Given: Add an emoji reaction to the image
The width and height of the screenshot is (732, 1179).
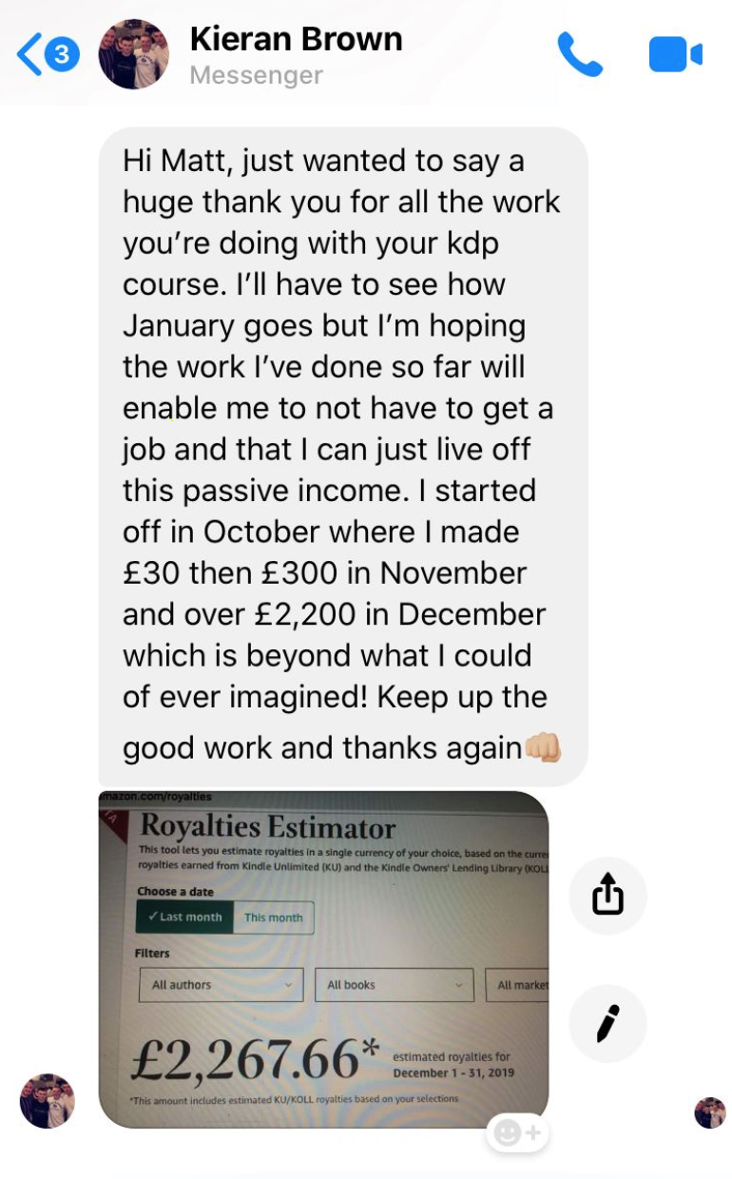Looking at the screenshot, I should coord(518,1132).
